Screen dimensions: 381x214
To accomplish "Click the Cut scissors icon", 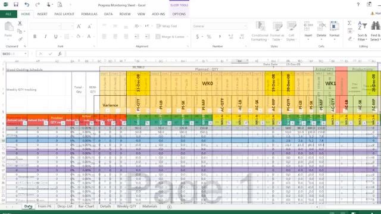I will tap(20, 23).
